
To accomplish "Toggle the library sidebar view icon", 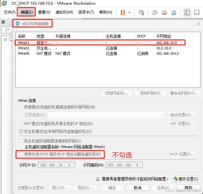I will 187,13.
